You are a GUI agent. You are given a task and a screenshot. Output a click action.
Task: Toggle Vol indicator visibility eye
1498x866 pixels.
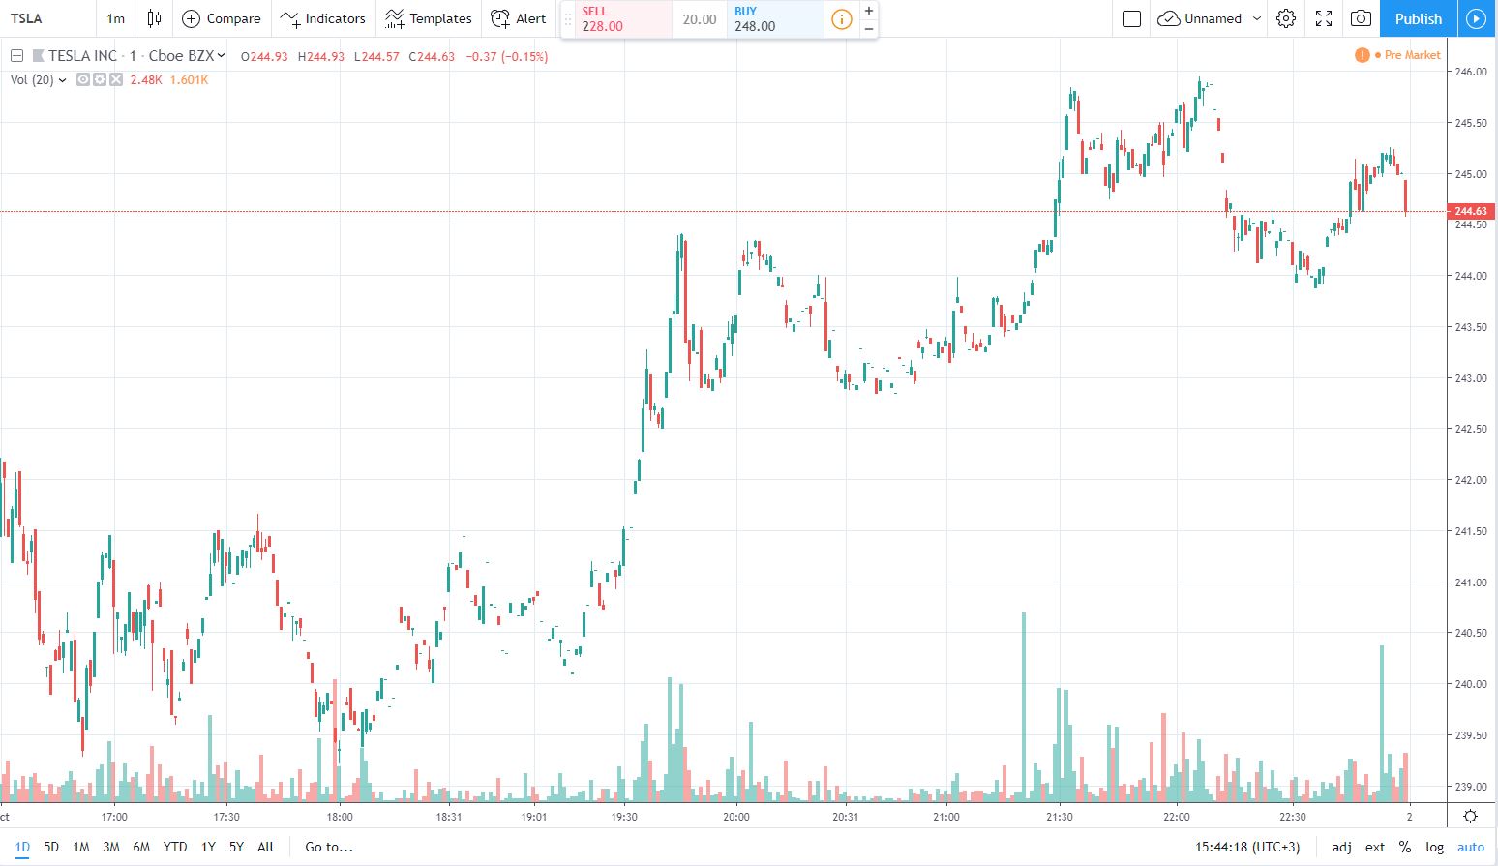83,80
